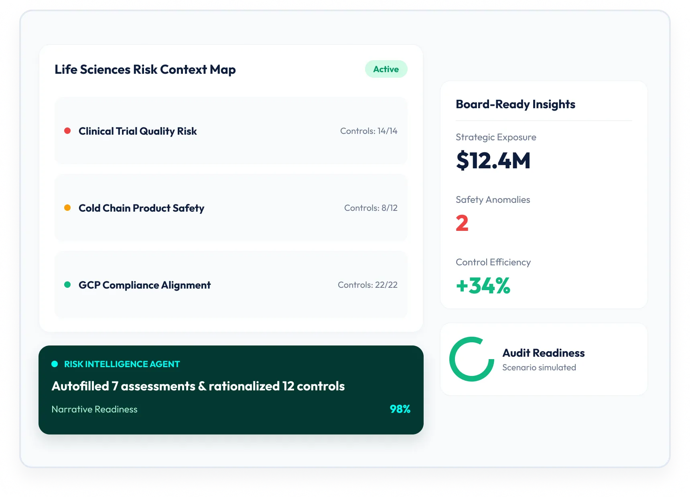690x497 pixels.
Task: Click the Strategic Exposure label
Action: [x=496, y=137]
